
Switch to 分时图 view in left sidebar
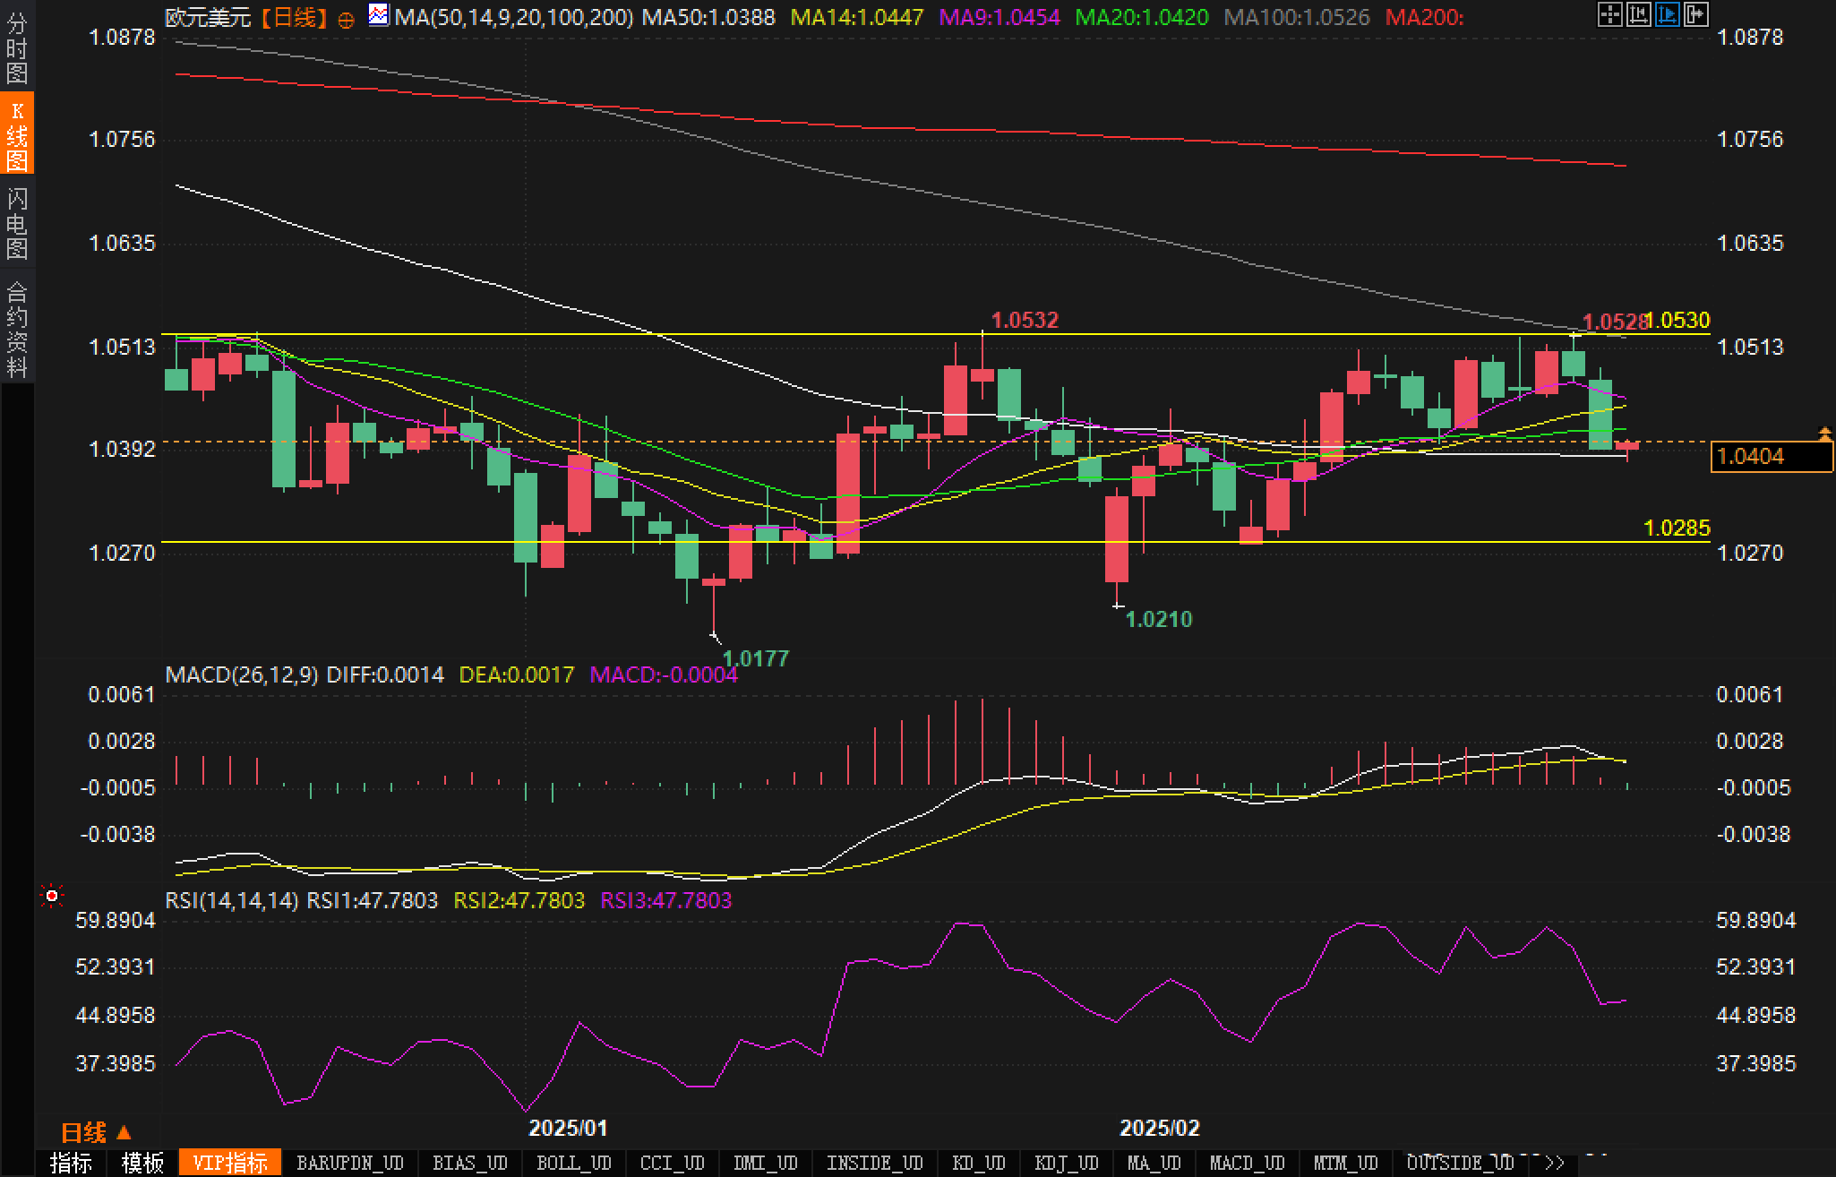click(16, 47)
